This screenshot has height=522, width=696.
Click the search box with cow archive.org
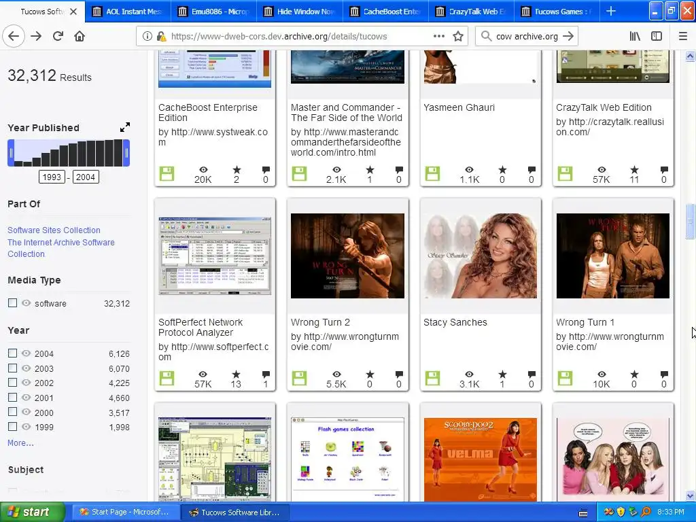coord(527,37)
